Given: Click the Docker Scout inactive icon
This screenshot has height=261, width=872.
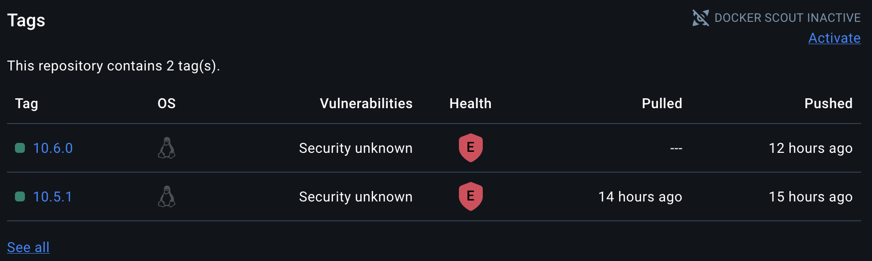Looking at the screenshot, I should (x=700, y=18).
